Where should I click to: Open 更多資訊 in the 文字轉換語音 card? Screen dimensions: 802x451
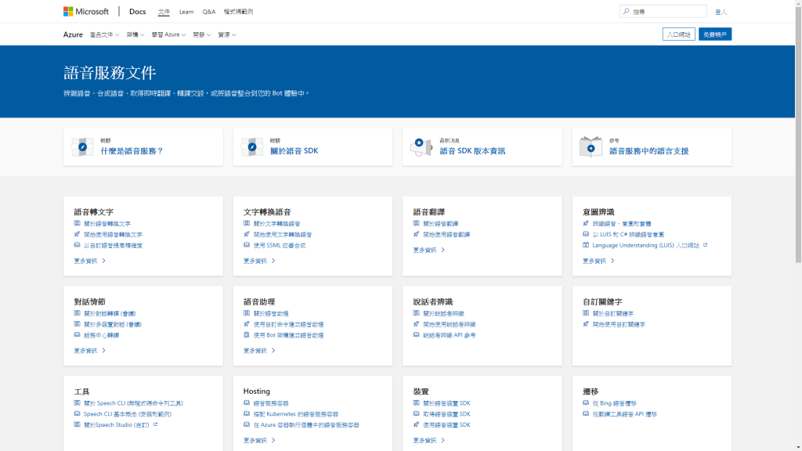point(259,261)
